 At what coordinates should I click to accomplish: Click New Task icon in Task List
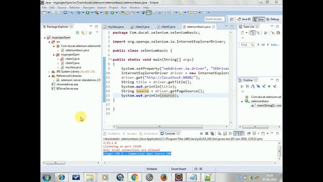pos(242,33)
